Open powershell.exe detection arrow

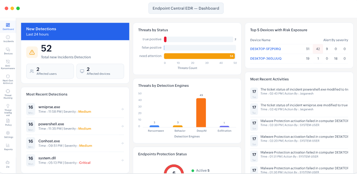[122, 126]
